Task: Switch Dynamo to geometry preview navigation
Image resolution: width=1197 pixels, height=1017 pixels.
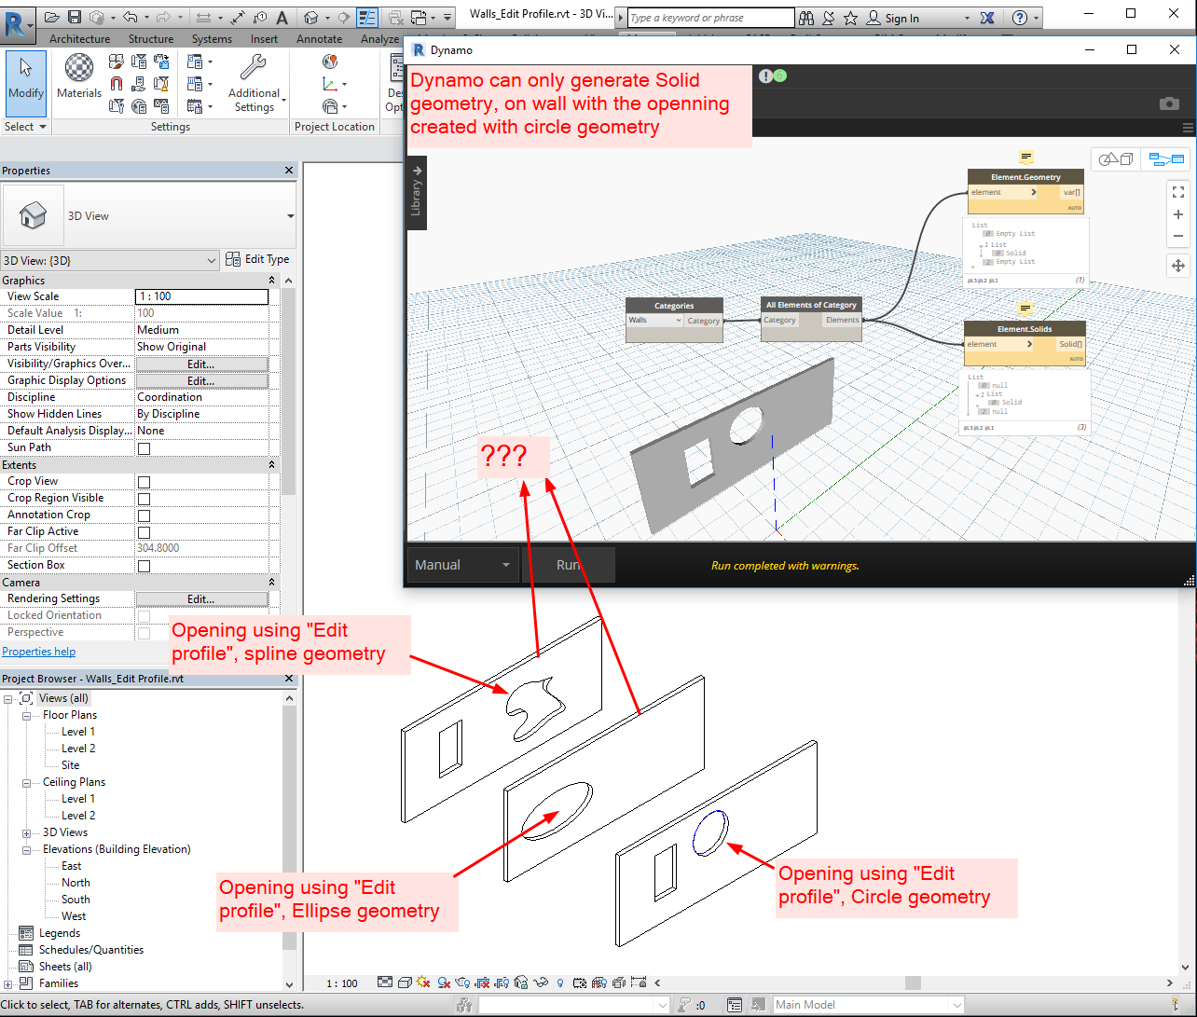Action: point(1115,159)
